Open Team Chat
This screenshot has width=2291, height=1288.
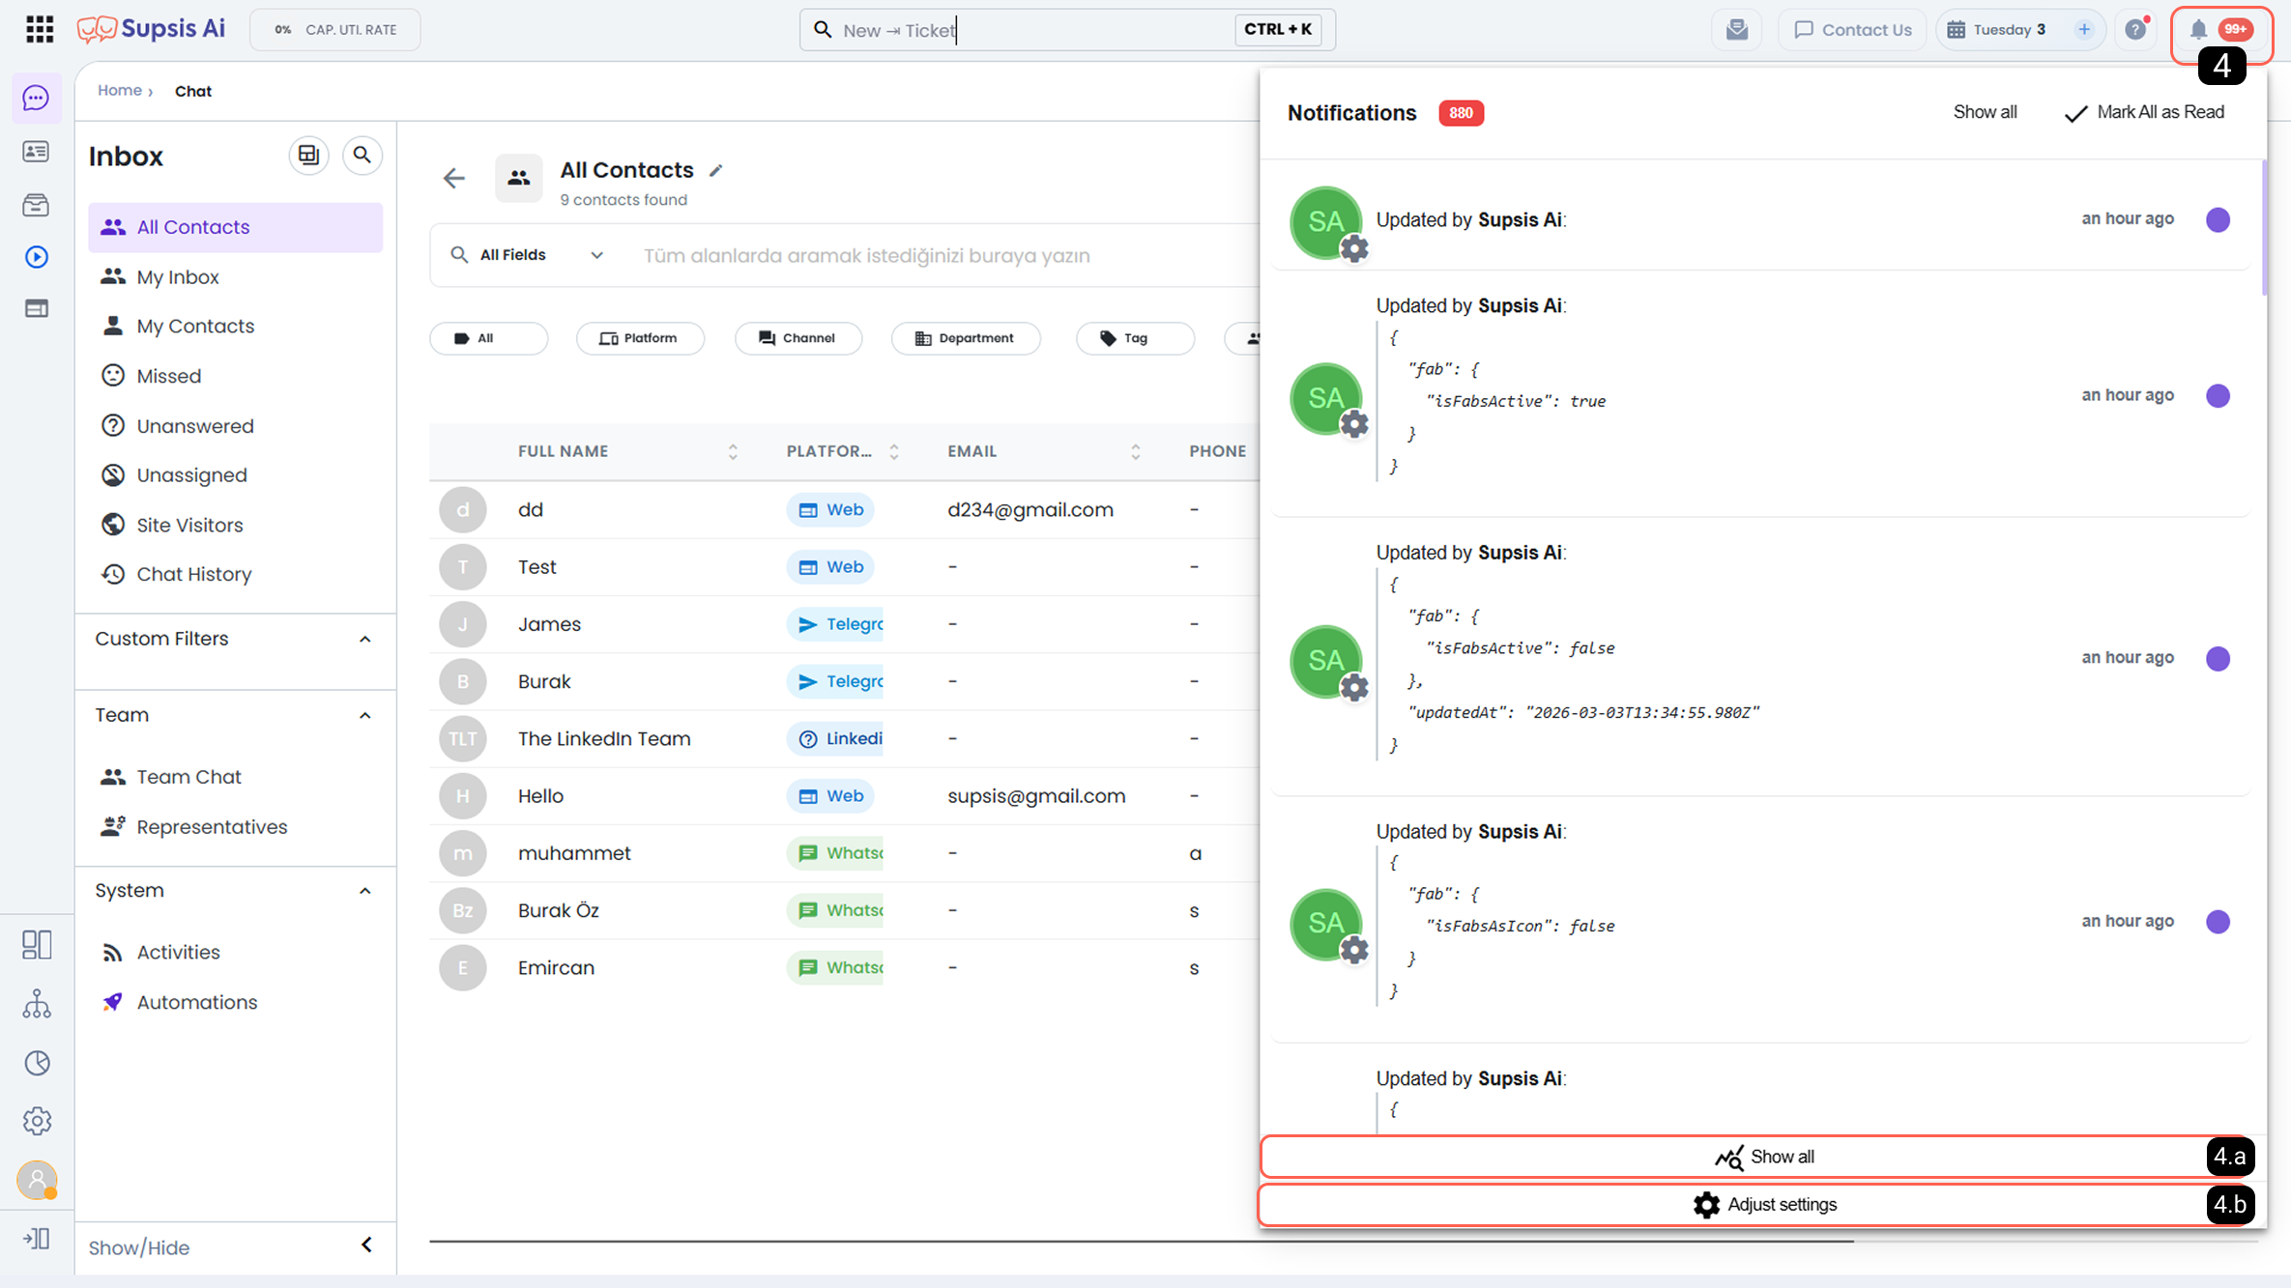235,777
